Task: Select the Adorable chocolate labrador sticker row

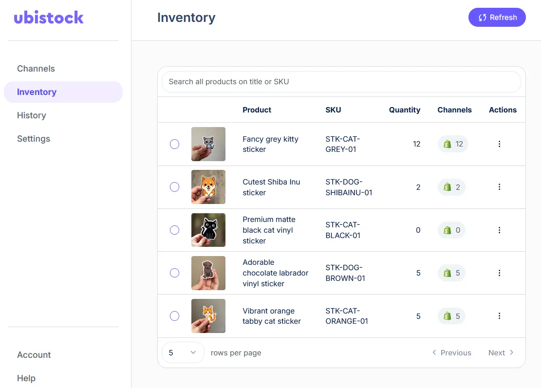Action: pyautogui.click(x=174, y=273)
